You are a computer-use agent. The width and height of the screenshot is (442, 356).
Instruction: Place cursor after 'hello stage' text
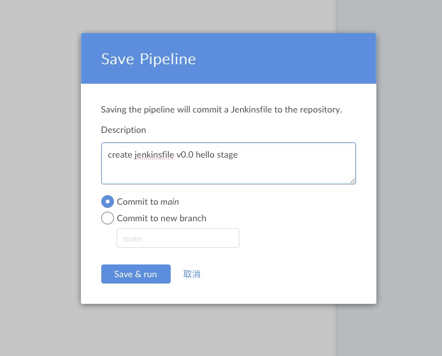tap(239, 154)
